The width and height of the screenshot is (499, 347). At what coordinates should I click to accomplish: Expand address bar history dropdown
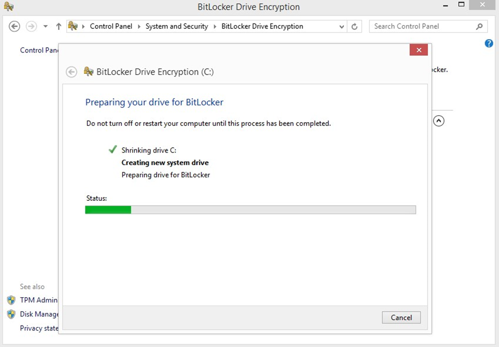pos(342,26)
